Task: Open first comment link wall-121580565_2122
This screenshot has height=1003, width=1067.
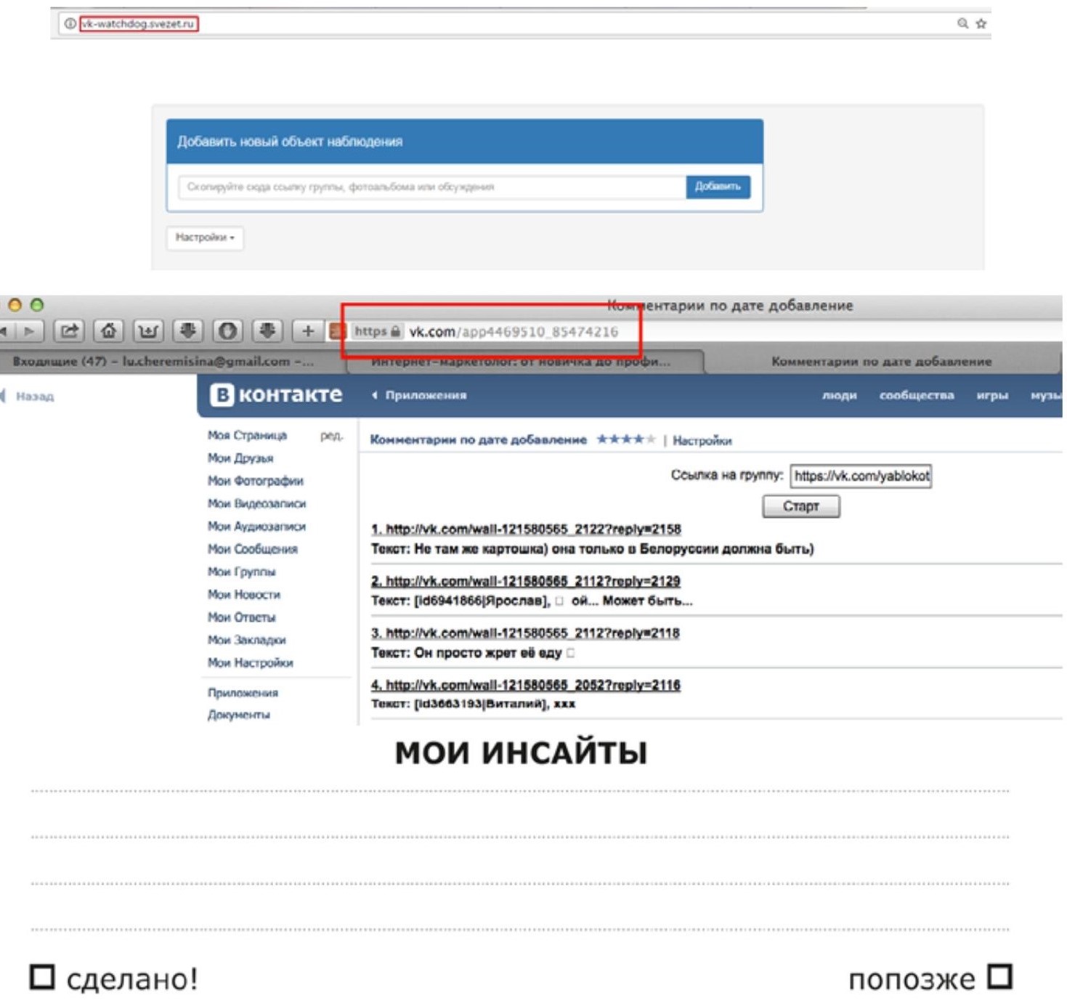Action: (526, 529)
